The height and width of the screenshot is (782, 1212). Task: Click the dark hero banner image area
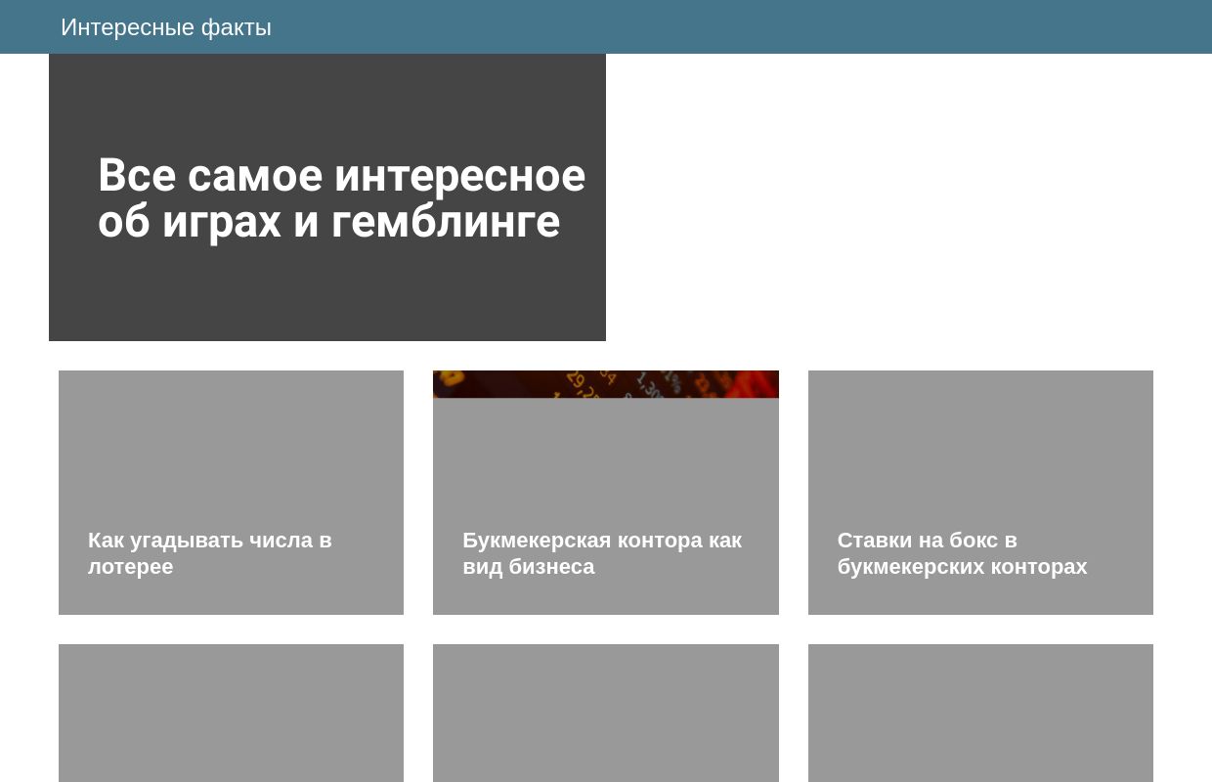(x=327, y=98)
